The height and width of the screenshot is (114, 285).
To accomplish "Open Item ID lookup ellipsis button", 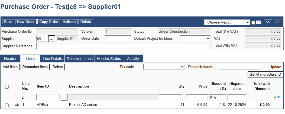I will pyautogui.click(x=64, y=97).
